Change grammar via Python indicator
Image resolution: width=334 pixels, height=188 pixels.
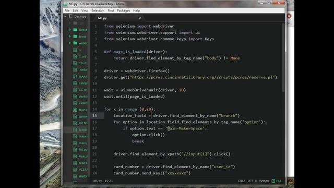coord(264,181)
